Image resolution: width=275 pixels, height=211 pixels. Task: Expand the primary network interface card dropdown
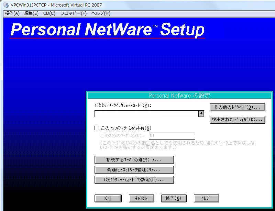[x=201, y=114]
